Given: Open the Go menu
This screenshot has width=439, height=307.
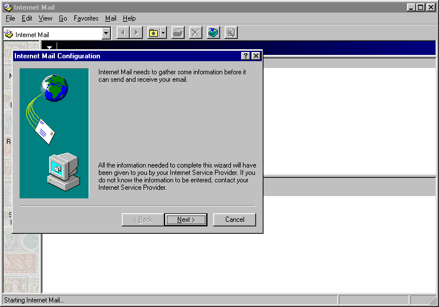Looking at the screenshot, I should click(x=63, y=18).
